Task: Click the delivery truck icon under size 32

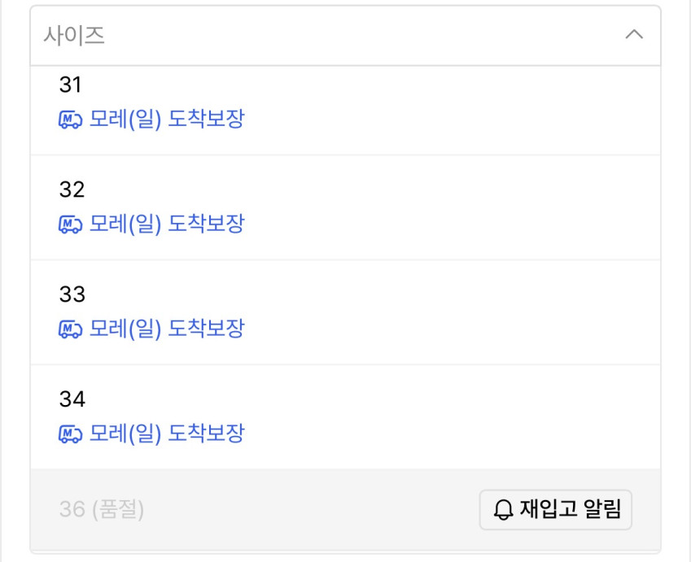Action: [x=71, y=224]
